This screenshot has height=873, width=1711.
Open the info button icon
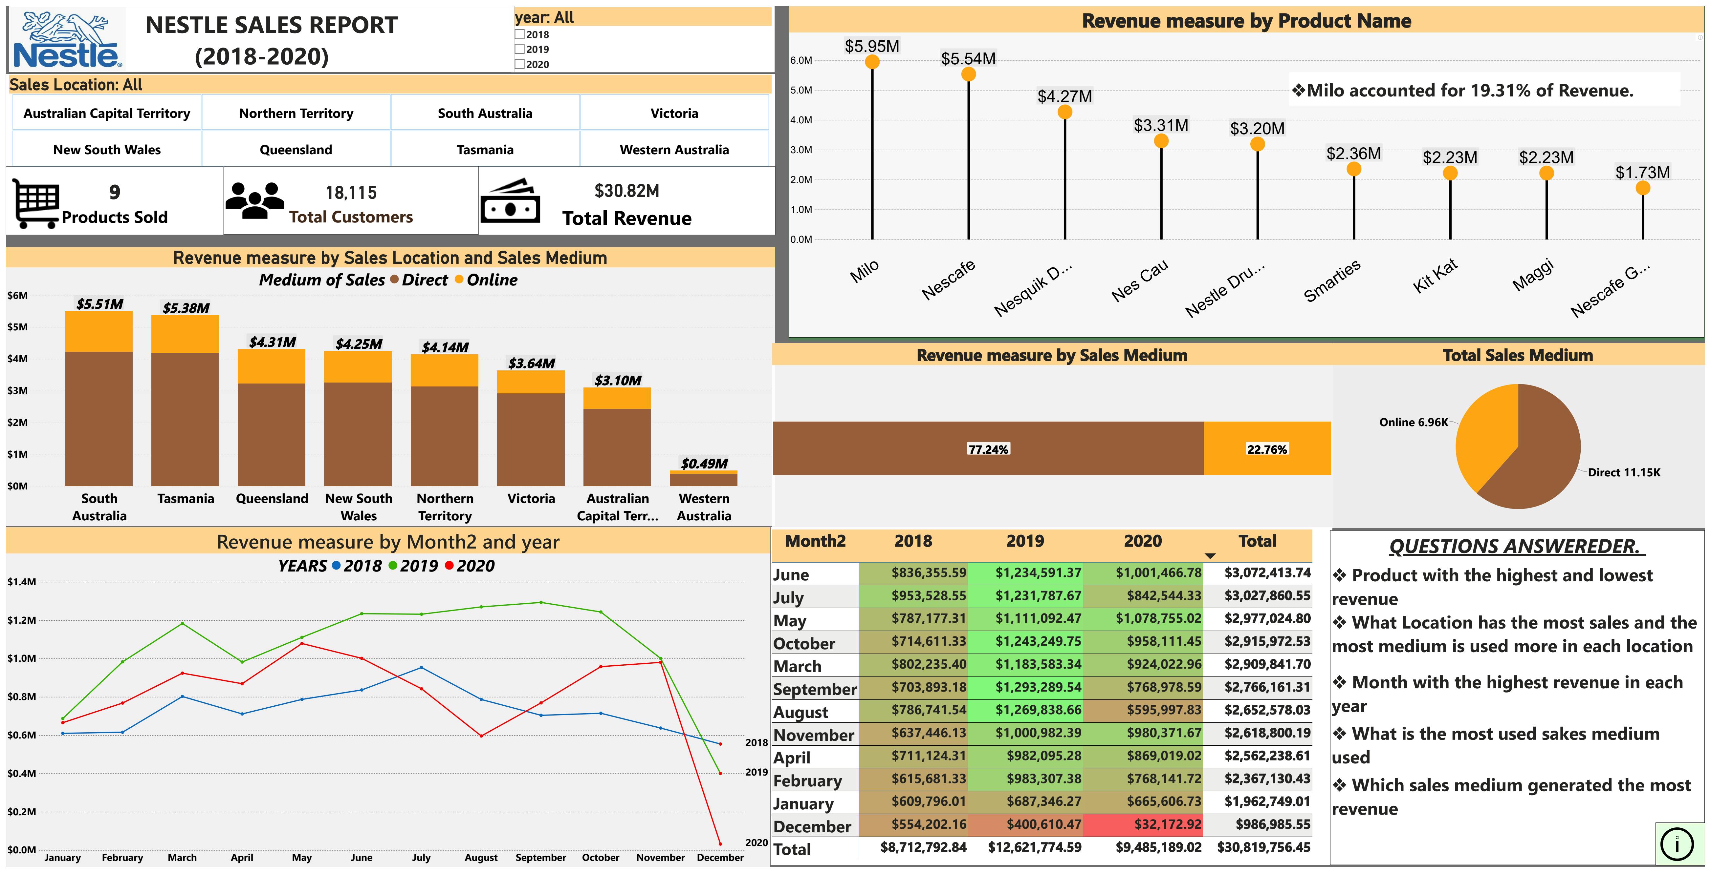pyautogui.click(x=1677, y=844)
